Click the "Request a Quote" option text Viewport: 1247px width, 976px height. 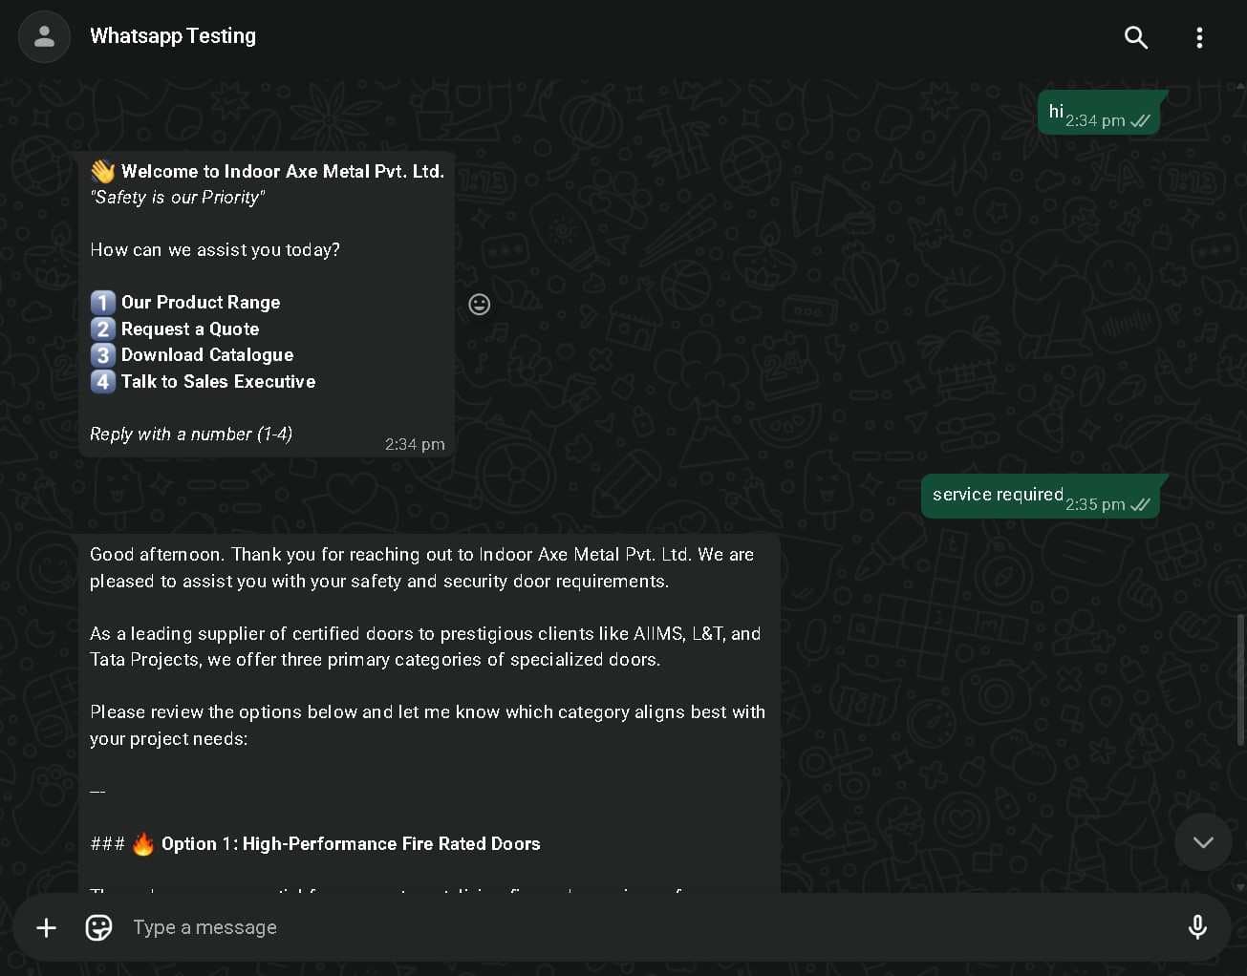pos(190,329)
